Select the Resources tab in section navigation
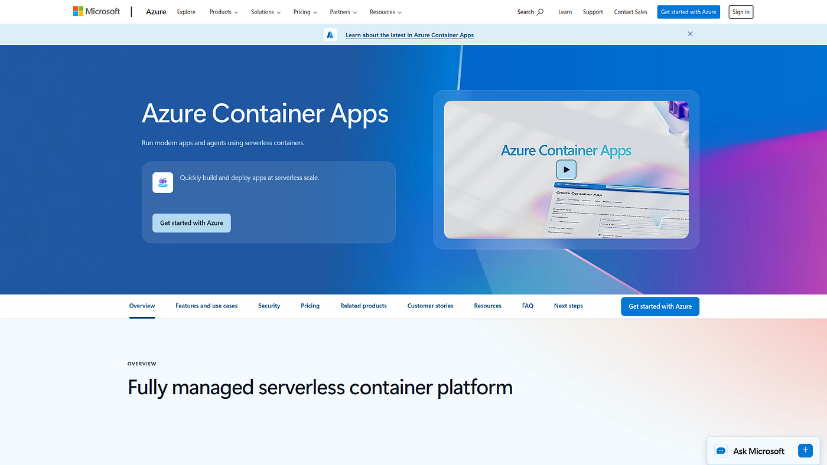This screenshot has width=827, height=465. coord(487,306)
